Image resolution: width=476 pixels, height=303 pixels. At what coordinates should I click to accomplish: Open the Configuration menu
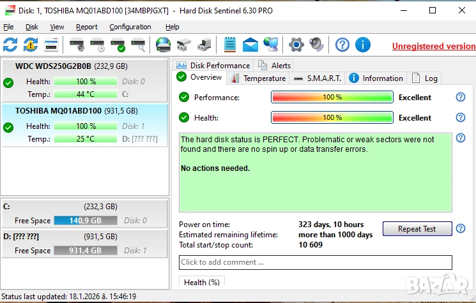click(x=130, y=27)
